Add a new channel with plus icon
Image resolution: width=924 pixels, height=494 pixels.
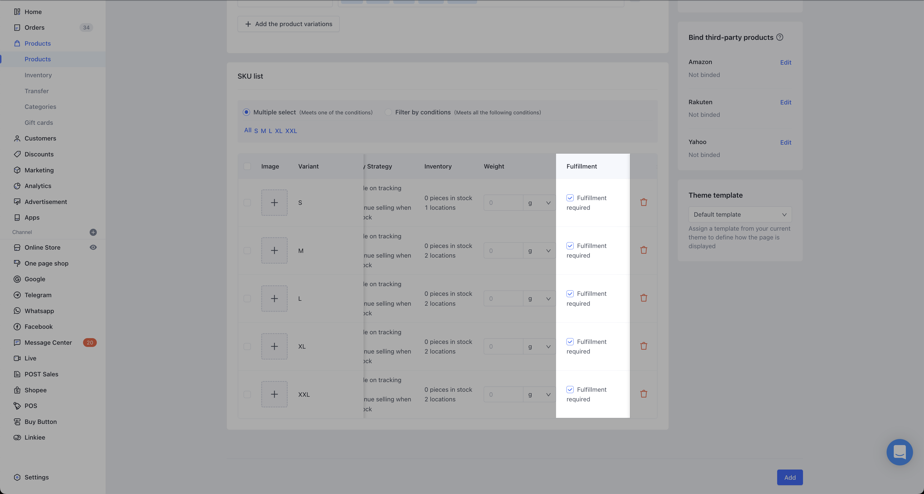pyautogui.click(x=93, y=232)
